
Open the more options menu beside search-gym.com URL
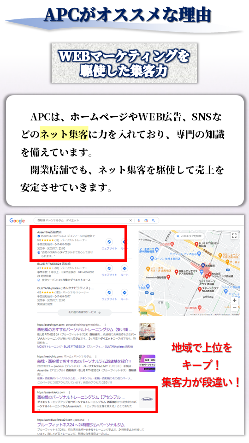pos(105,325)
